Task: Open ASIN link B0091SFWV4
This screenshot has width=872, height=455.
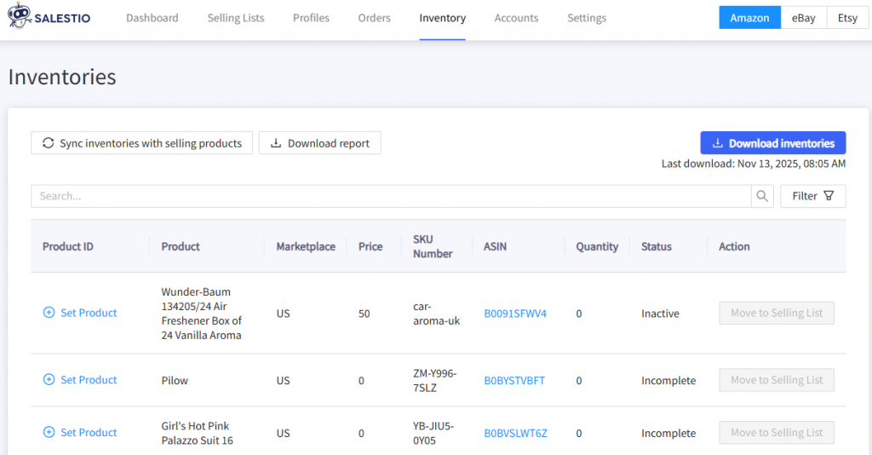Action: tap(515, 314)
